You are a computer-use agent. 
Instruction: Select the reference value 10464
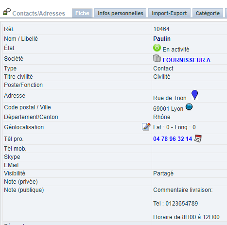pyautogui.click(x=161, y=29)
